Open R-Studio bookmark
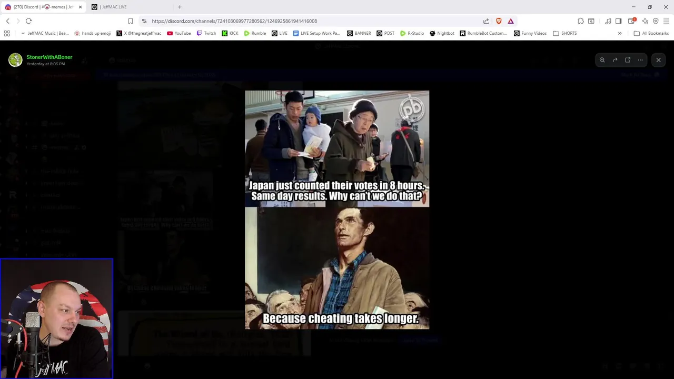The image size is (674, 379). pyautogui.click(x=412, y=33)
